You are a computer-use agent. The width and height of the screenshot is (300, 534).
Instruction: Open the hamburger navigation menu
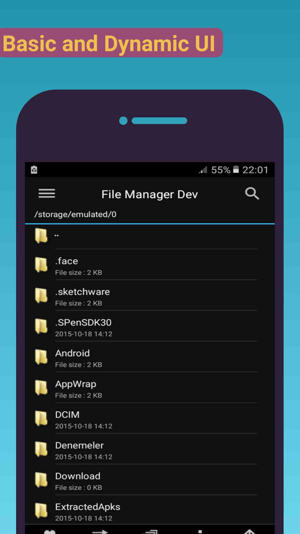pyautogui.click(x=47, y=194)
